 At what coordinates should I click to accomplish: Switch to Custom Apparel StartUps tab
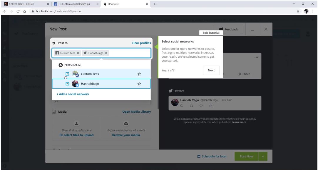click(x=76, y=4)
